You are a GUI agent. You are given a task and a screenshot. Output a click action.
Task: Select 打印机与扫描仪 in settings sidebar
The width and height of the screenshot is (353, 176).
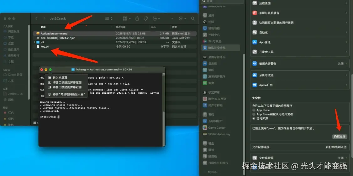pyautogui.click(x=221, y=163)
